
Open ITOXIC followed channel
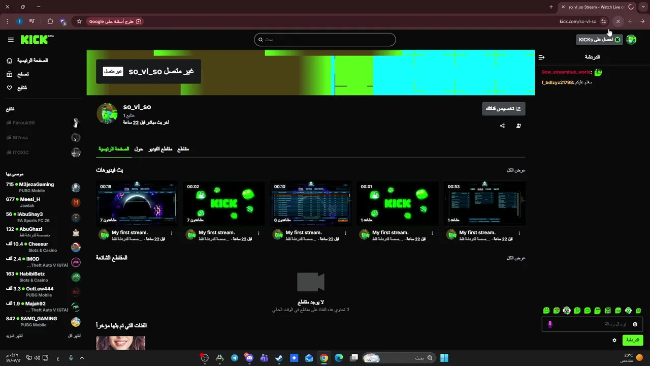coord(43,152)
